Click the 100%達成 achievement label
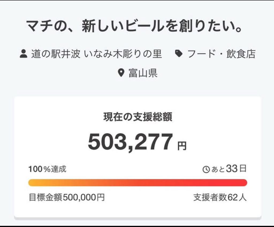 coord(47,169)
